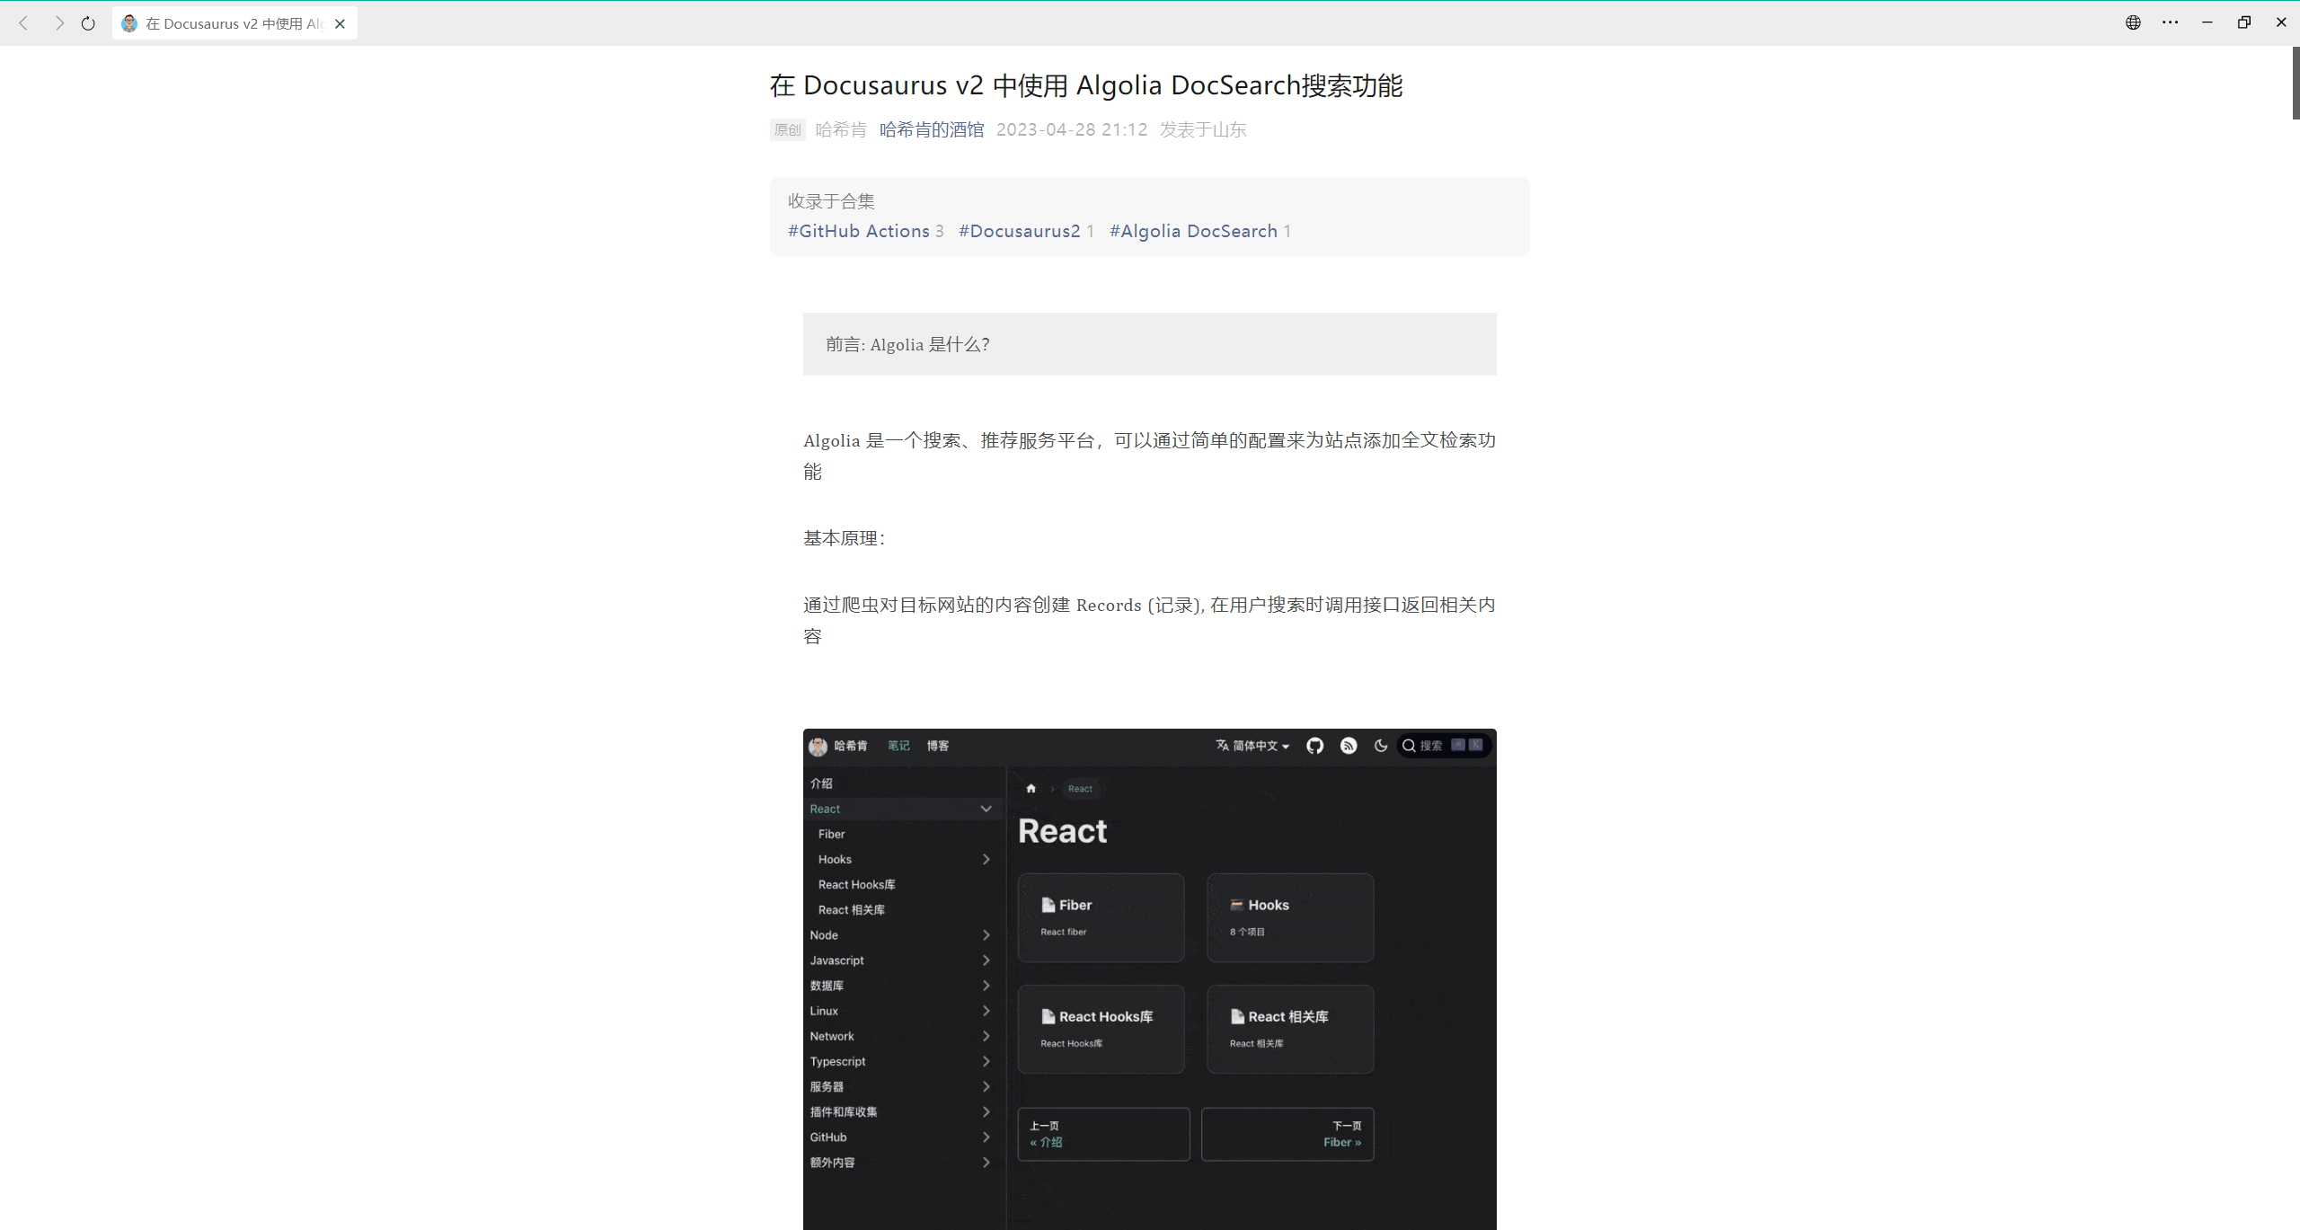
Task: Click the author name 哈希肯
Action: (841, 129)
